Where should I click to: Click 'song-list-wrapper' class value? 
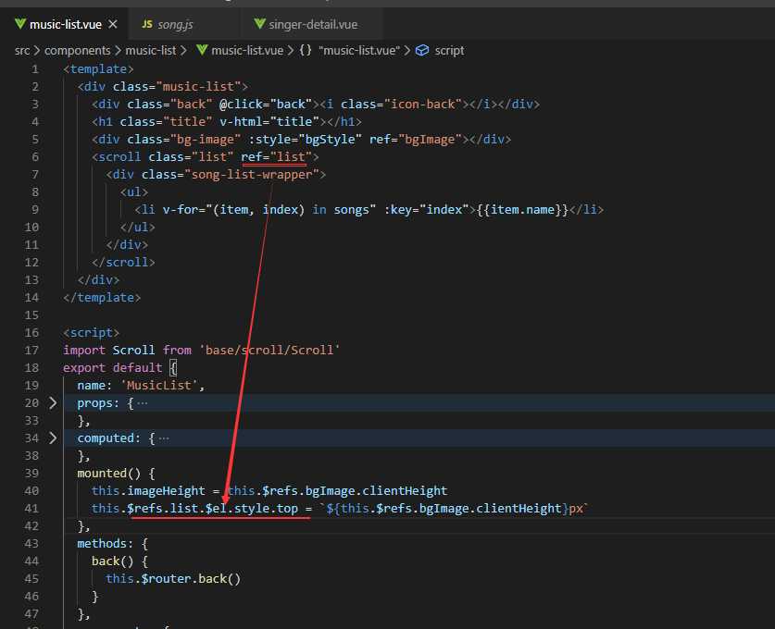[x=252, y=174]
